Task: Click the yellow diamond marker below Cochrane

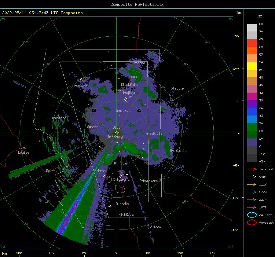Action: [105, 176]
